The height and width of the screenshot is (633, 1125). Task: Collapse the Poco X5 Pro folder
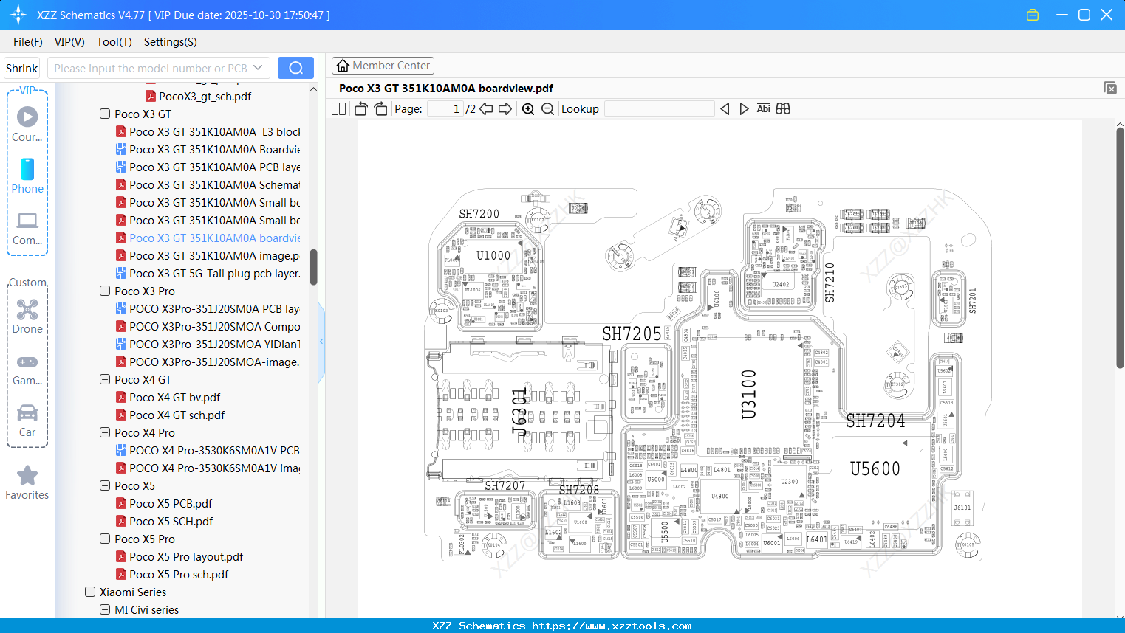105,539
